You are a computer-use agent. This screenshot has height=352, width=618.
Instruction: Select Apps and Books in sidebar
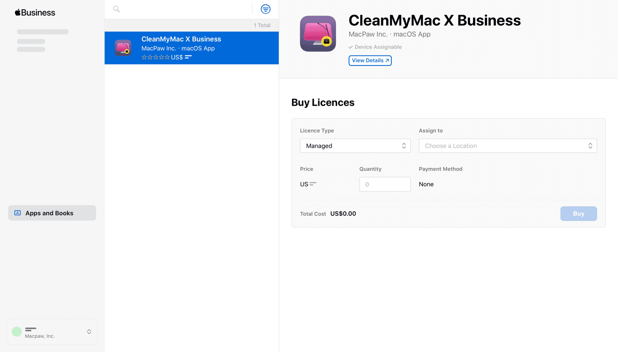pyautogui.click(x=52, y=213)
